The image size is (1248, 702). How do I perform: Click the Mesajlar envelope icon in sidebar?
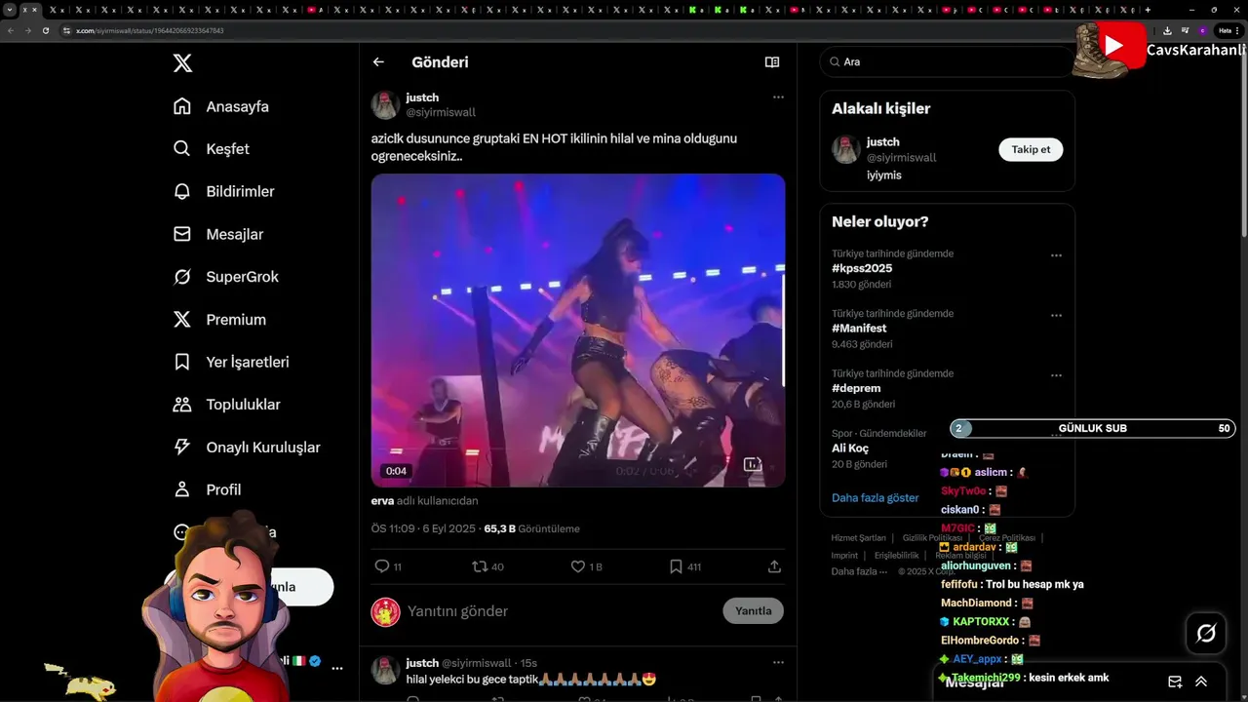[x=182, y=234]
